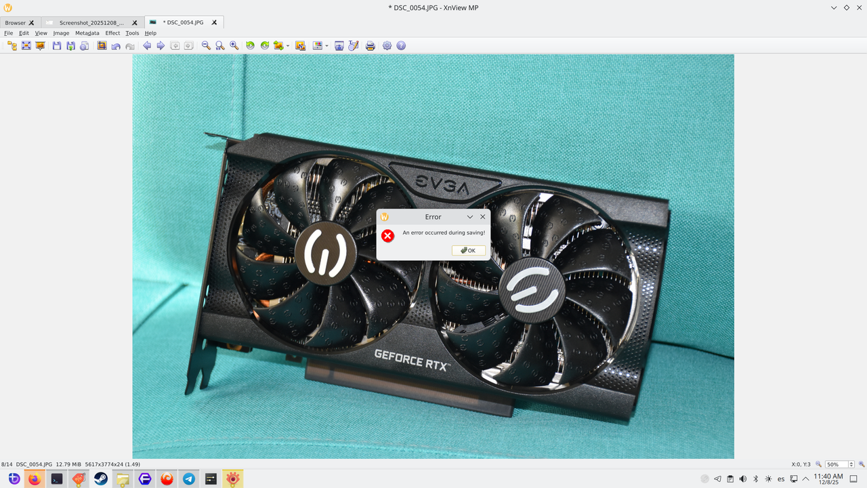Open Settings gear in toolbar
This screenshot has height=488, width=867.
tap(387, 45)
